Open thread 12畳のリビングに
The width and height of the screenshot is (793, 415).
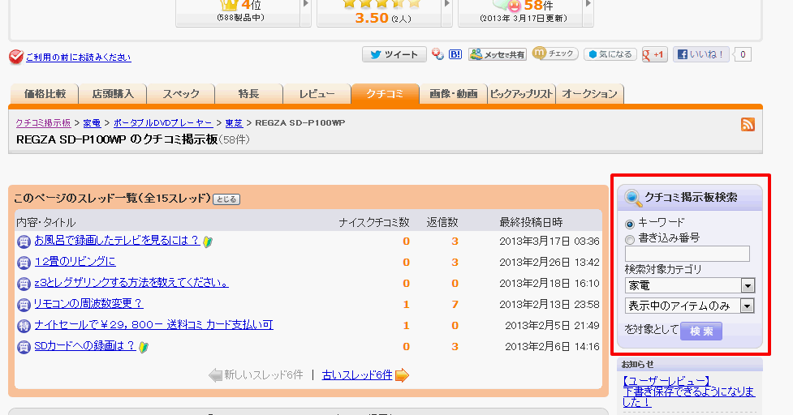point(75,262)
